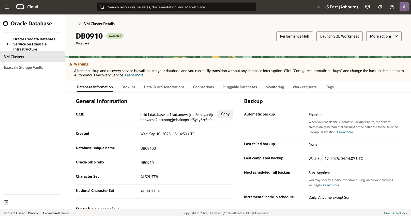Click the National Character Set value AL16UTF16
The image size is (411, 216).
point(150,191)
